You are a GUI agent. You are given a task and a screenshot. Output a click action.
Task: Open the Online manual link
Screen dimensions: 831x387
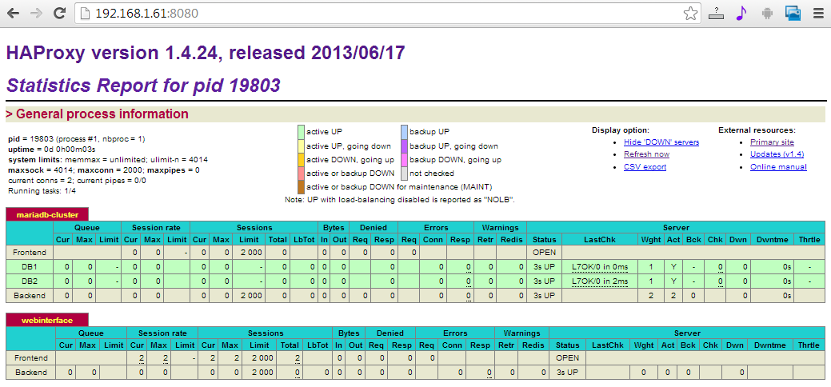tap(778, 167)
